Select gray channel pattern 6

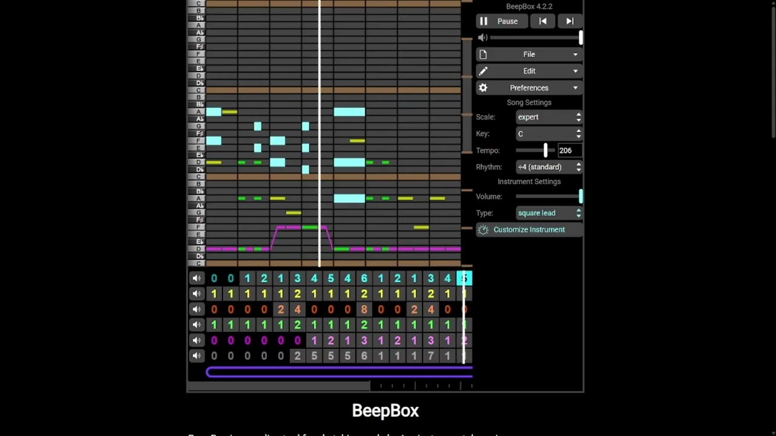[364, 356]
